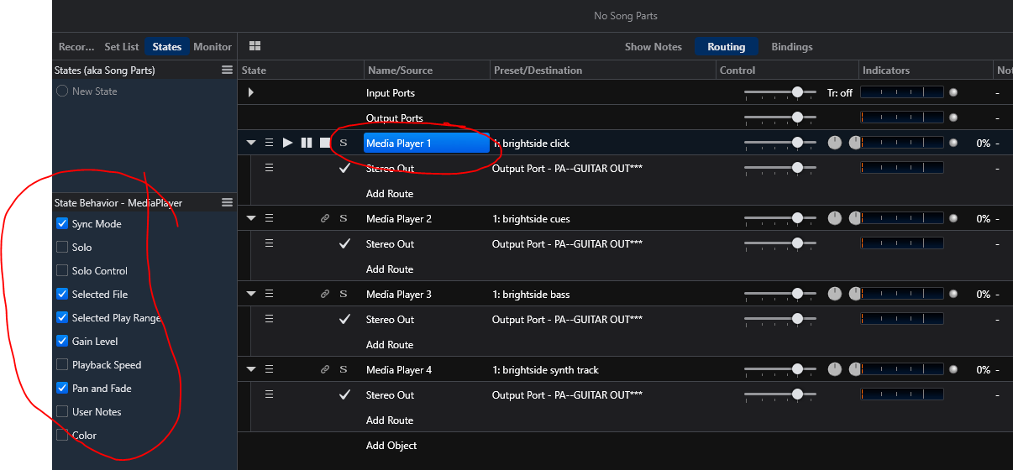Click Play button on Media Player 1
1013x470 pixels.
pos(288,144)
